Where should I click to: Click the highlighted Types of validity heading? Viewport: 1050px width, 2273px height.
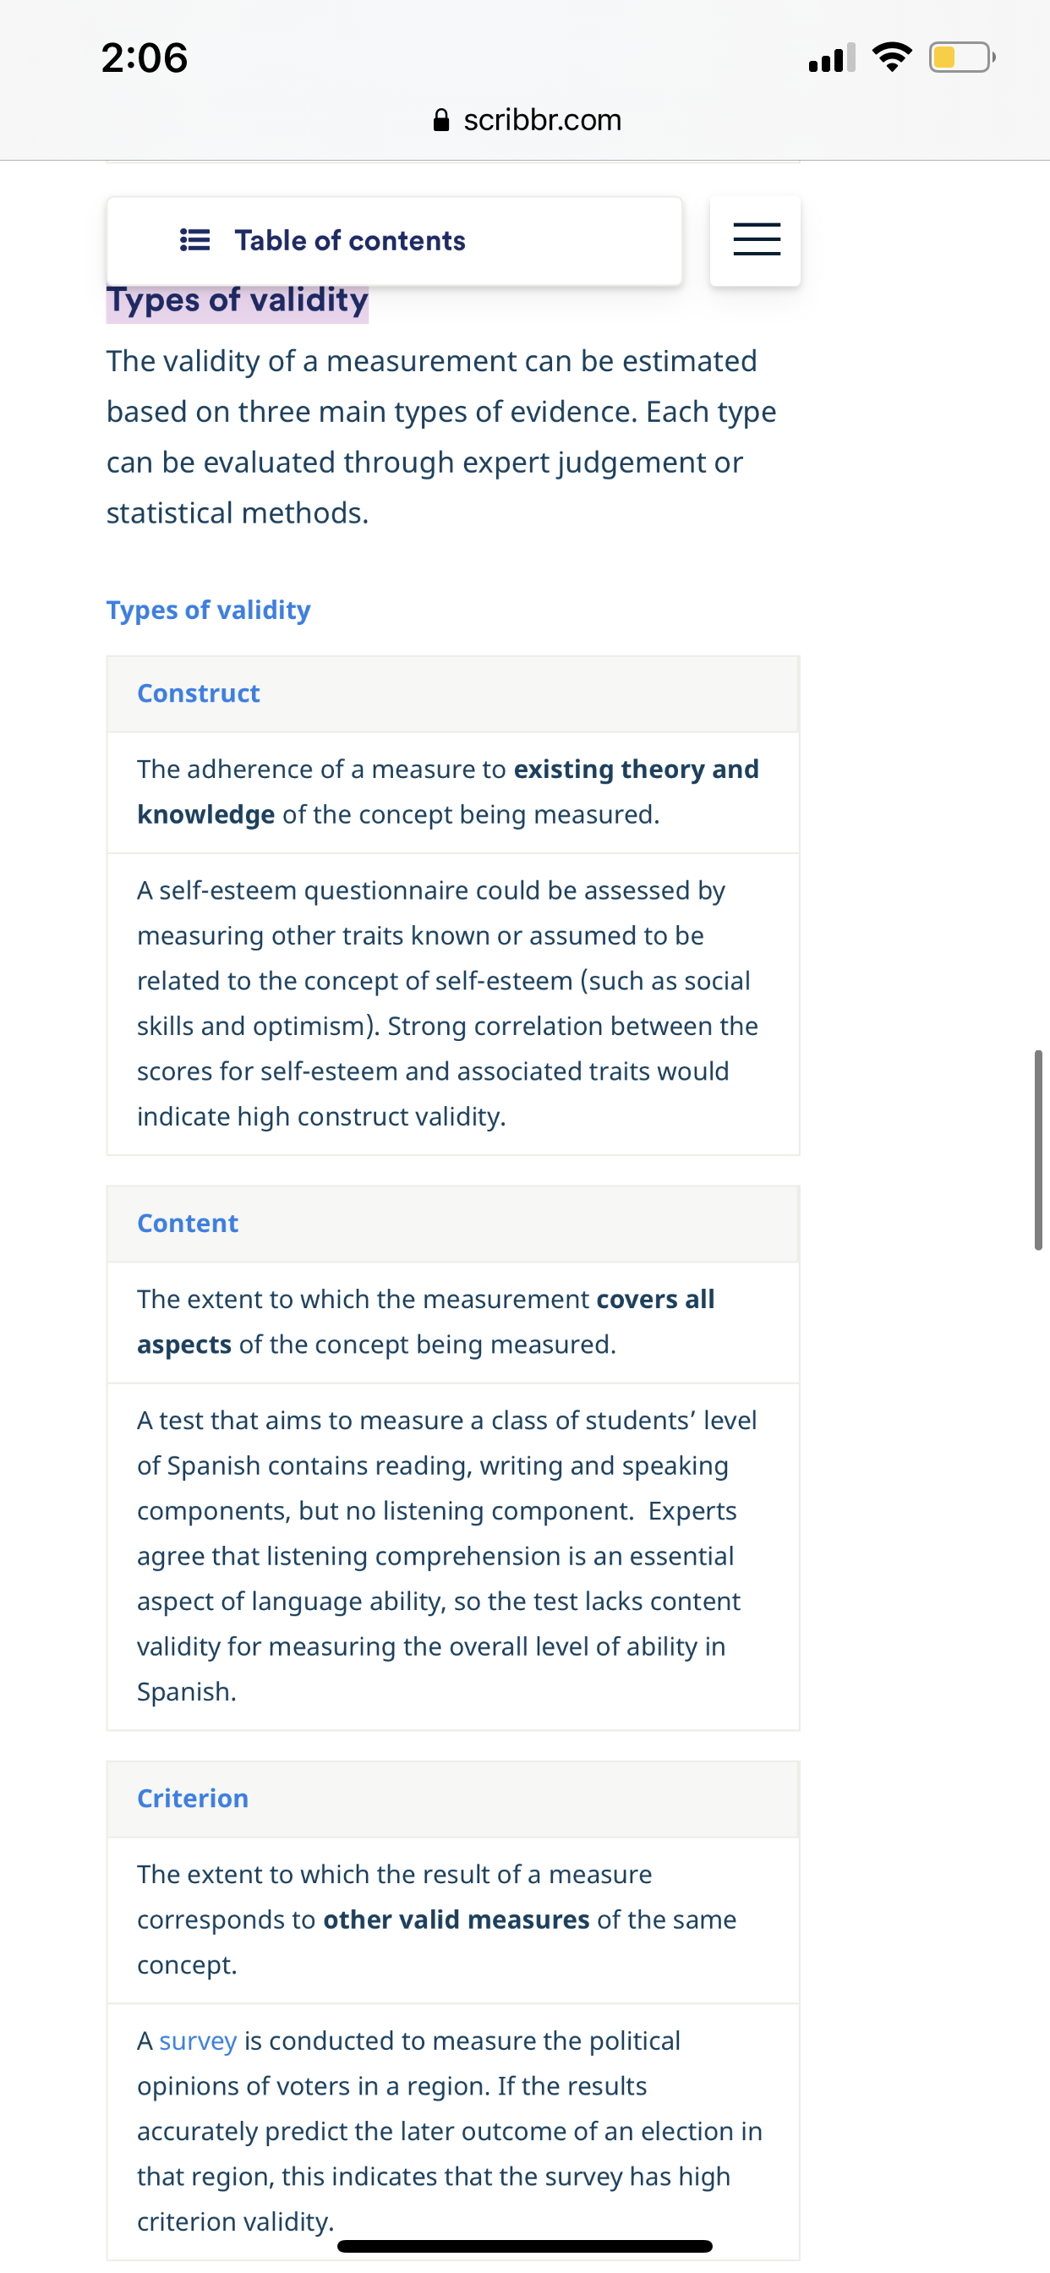[238, 302]
